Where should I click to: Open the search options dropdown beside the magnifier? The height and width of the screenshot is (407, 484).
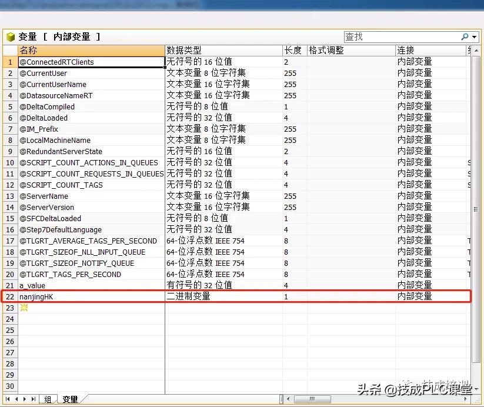(x=474, y=36)
